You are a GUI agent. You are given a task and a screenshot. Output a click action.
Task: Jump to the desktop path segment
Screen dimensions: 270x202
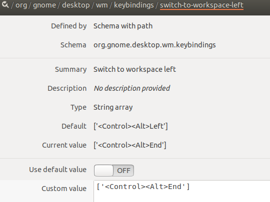point(76,5)
